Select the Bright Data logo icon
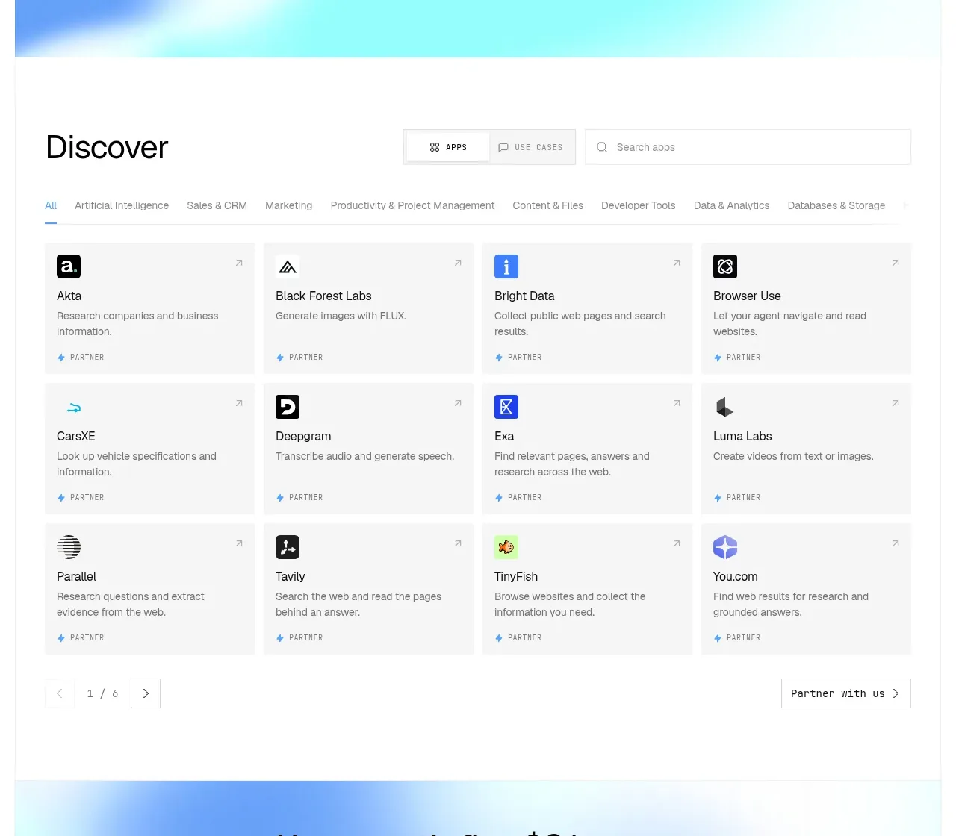This screenshot has height=836, width=956. coord(506,266)
